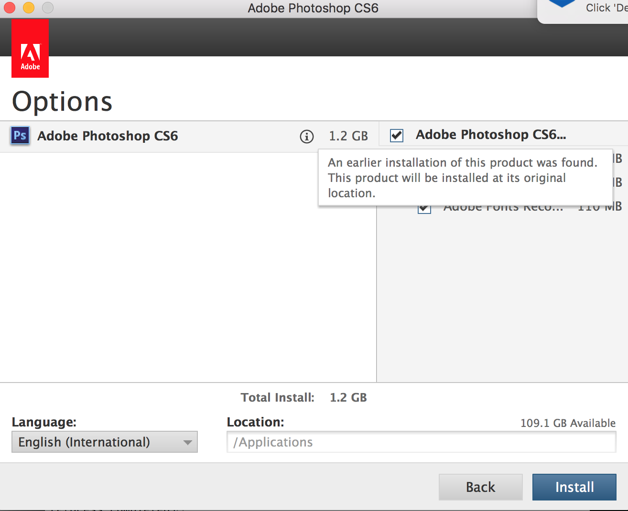The height and width of the screenshot is (511, 628).
Task: Click the Adobe Photoshop CS6... component label
Action: [490, 135]
